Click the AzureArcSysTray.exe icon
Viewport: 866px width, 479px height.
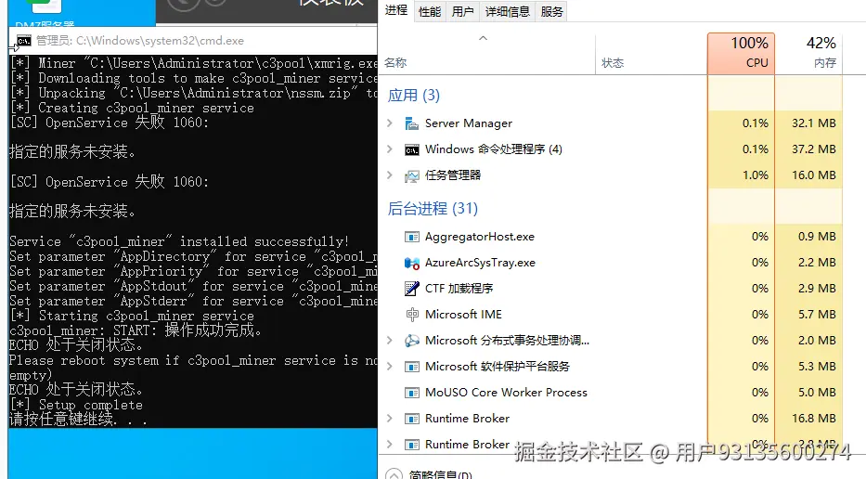[412, 263]
